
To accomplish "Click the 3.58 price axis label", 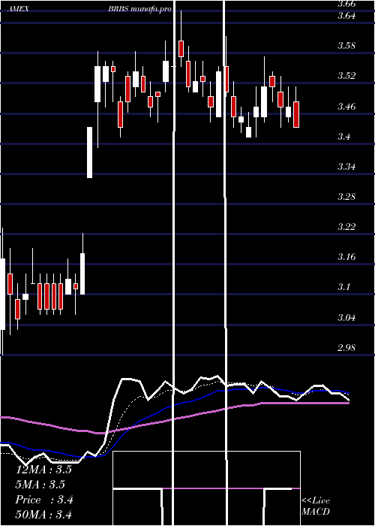I will [x=346, y=46].
